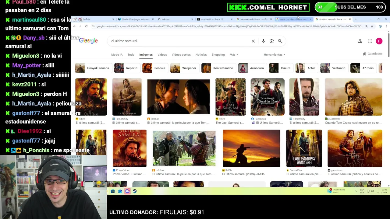
Task: Open Infobae couple close-up image
Action: 178,97
